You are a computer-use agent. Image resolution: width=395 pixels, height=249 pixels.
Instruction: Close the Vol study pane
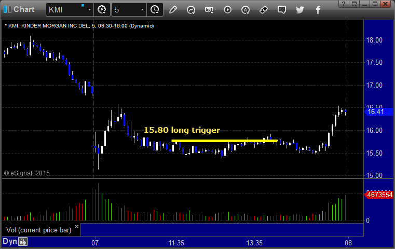pos(77,226)
